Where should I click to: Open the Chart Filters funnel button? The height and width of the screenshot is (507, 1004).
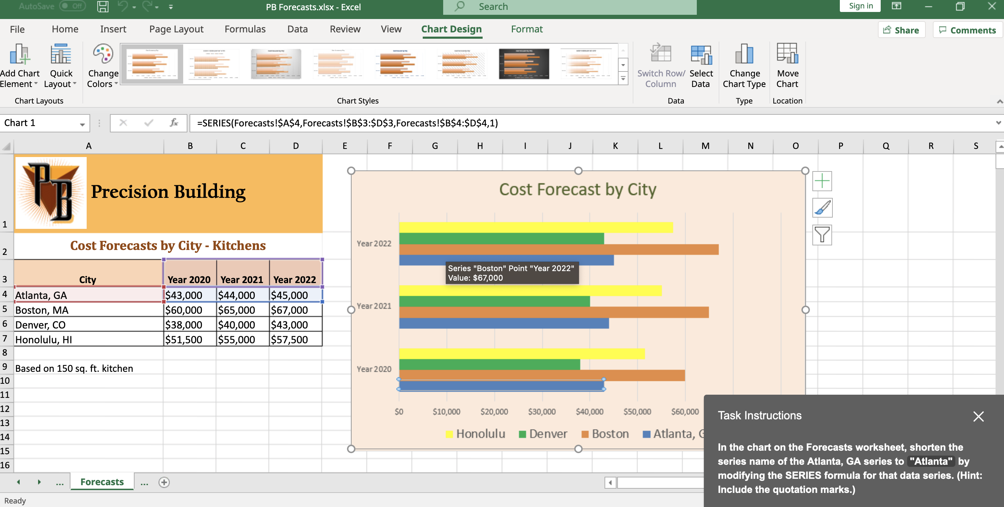tap(822, 235)
